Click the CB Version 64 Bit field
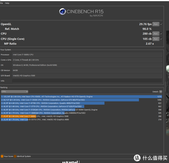 87,71
